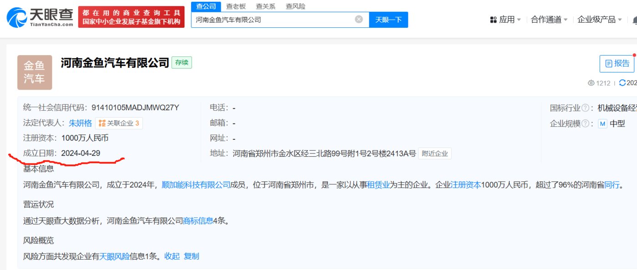The width and height of the screenshot is (637, 270).
Task: Select the 查风险 tab
Action: (296, 6)
